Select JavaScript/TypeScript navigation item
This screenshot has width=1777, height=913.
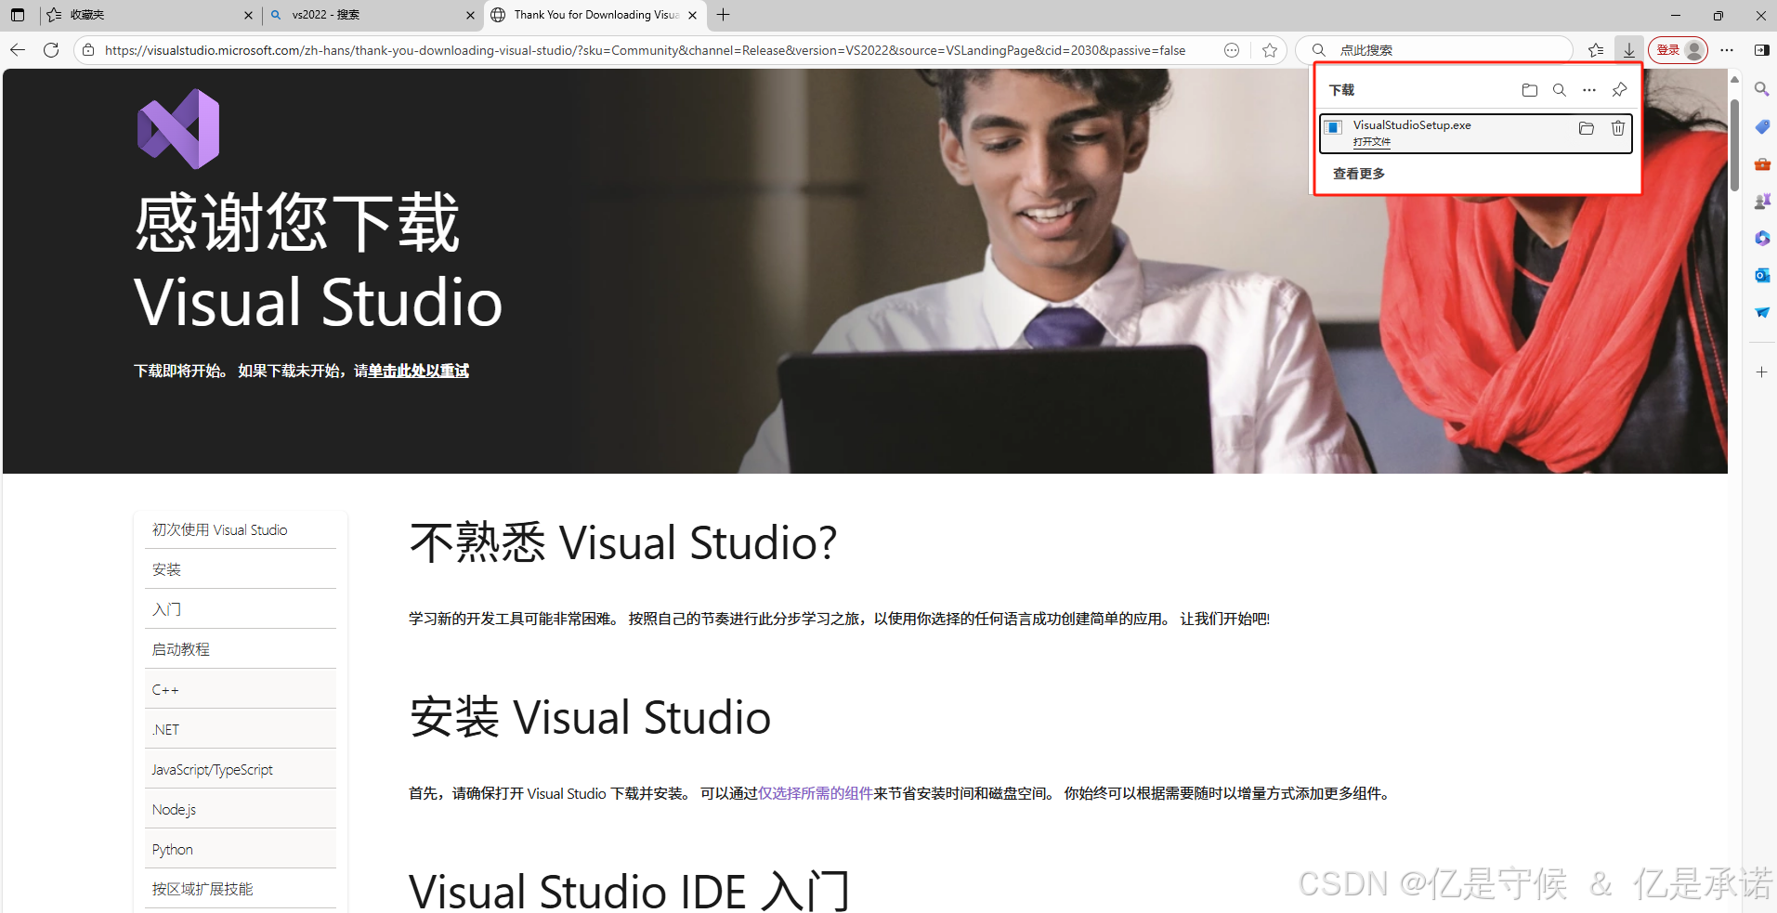[241, 769]
